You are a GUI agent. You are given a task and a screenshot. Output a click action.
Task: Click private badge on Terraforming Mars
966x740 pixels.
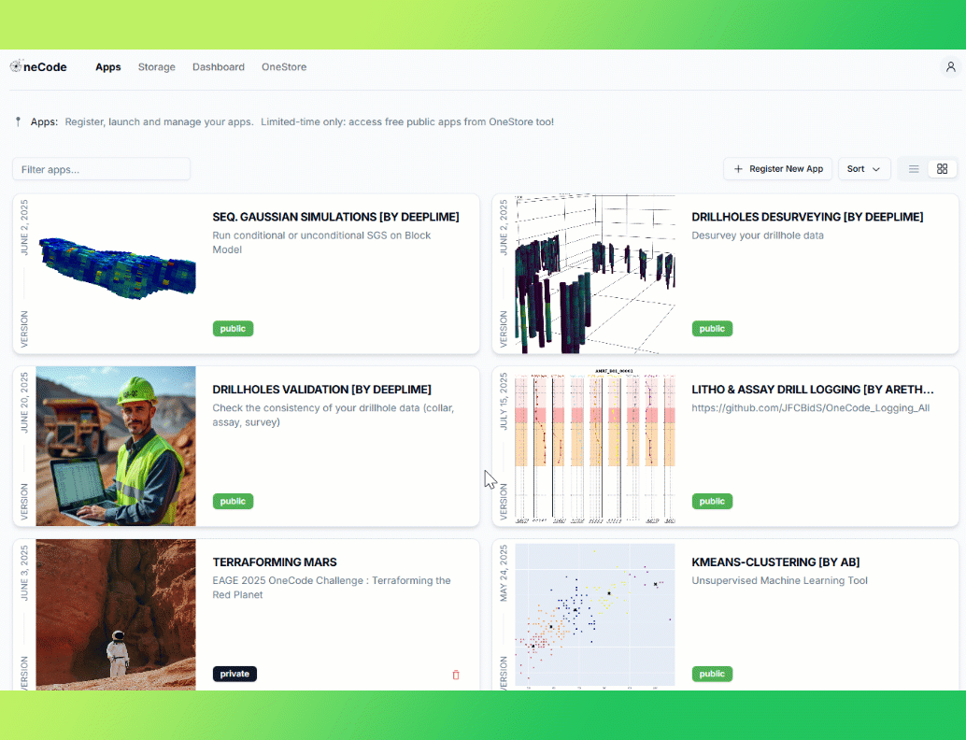(234, 674)
